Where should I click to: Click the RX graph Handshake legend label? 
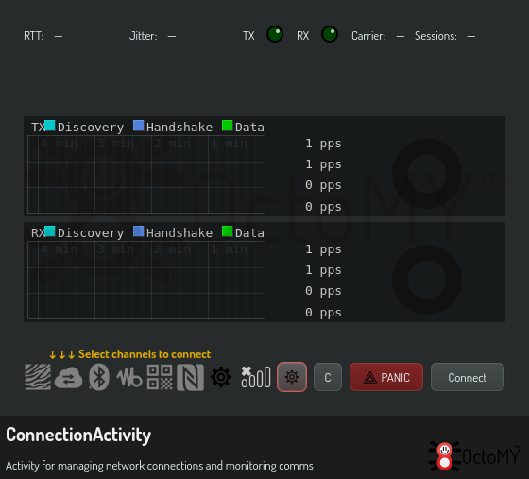[x=179, y=232]
